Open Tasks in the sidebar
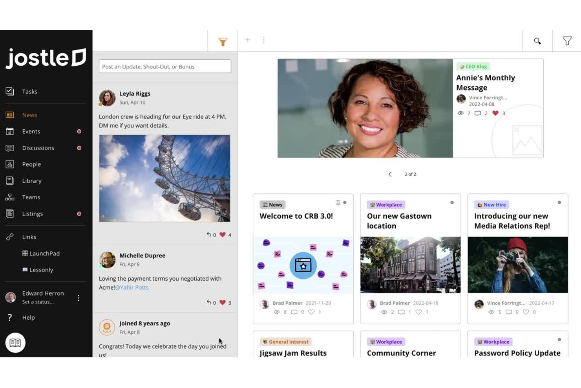Viewport: 581px width, 388px height. point(29,92)
